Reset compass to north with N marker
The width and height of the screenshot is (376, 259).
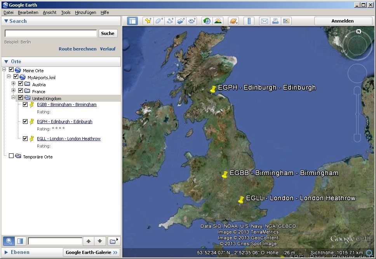tap(359, 31)
